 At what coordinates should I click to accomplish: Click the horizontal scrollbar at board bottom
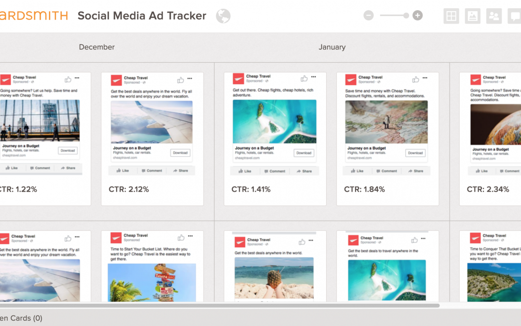219,305
